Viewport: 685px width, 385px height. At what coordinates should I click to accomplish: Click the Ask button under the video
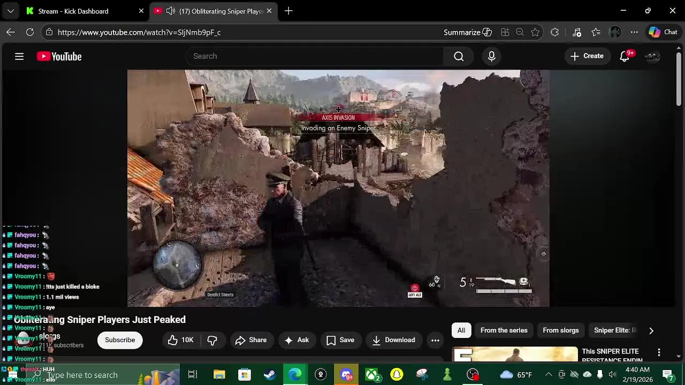[297, 340]
